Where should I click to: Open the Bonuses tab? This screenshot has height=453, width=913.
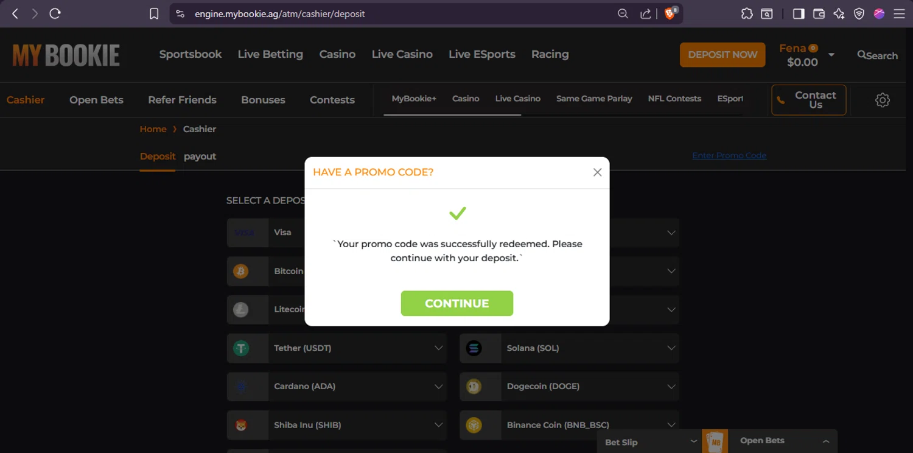[263, 100]
